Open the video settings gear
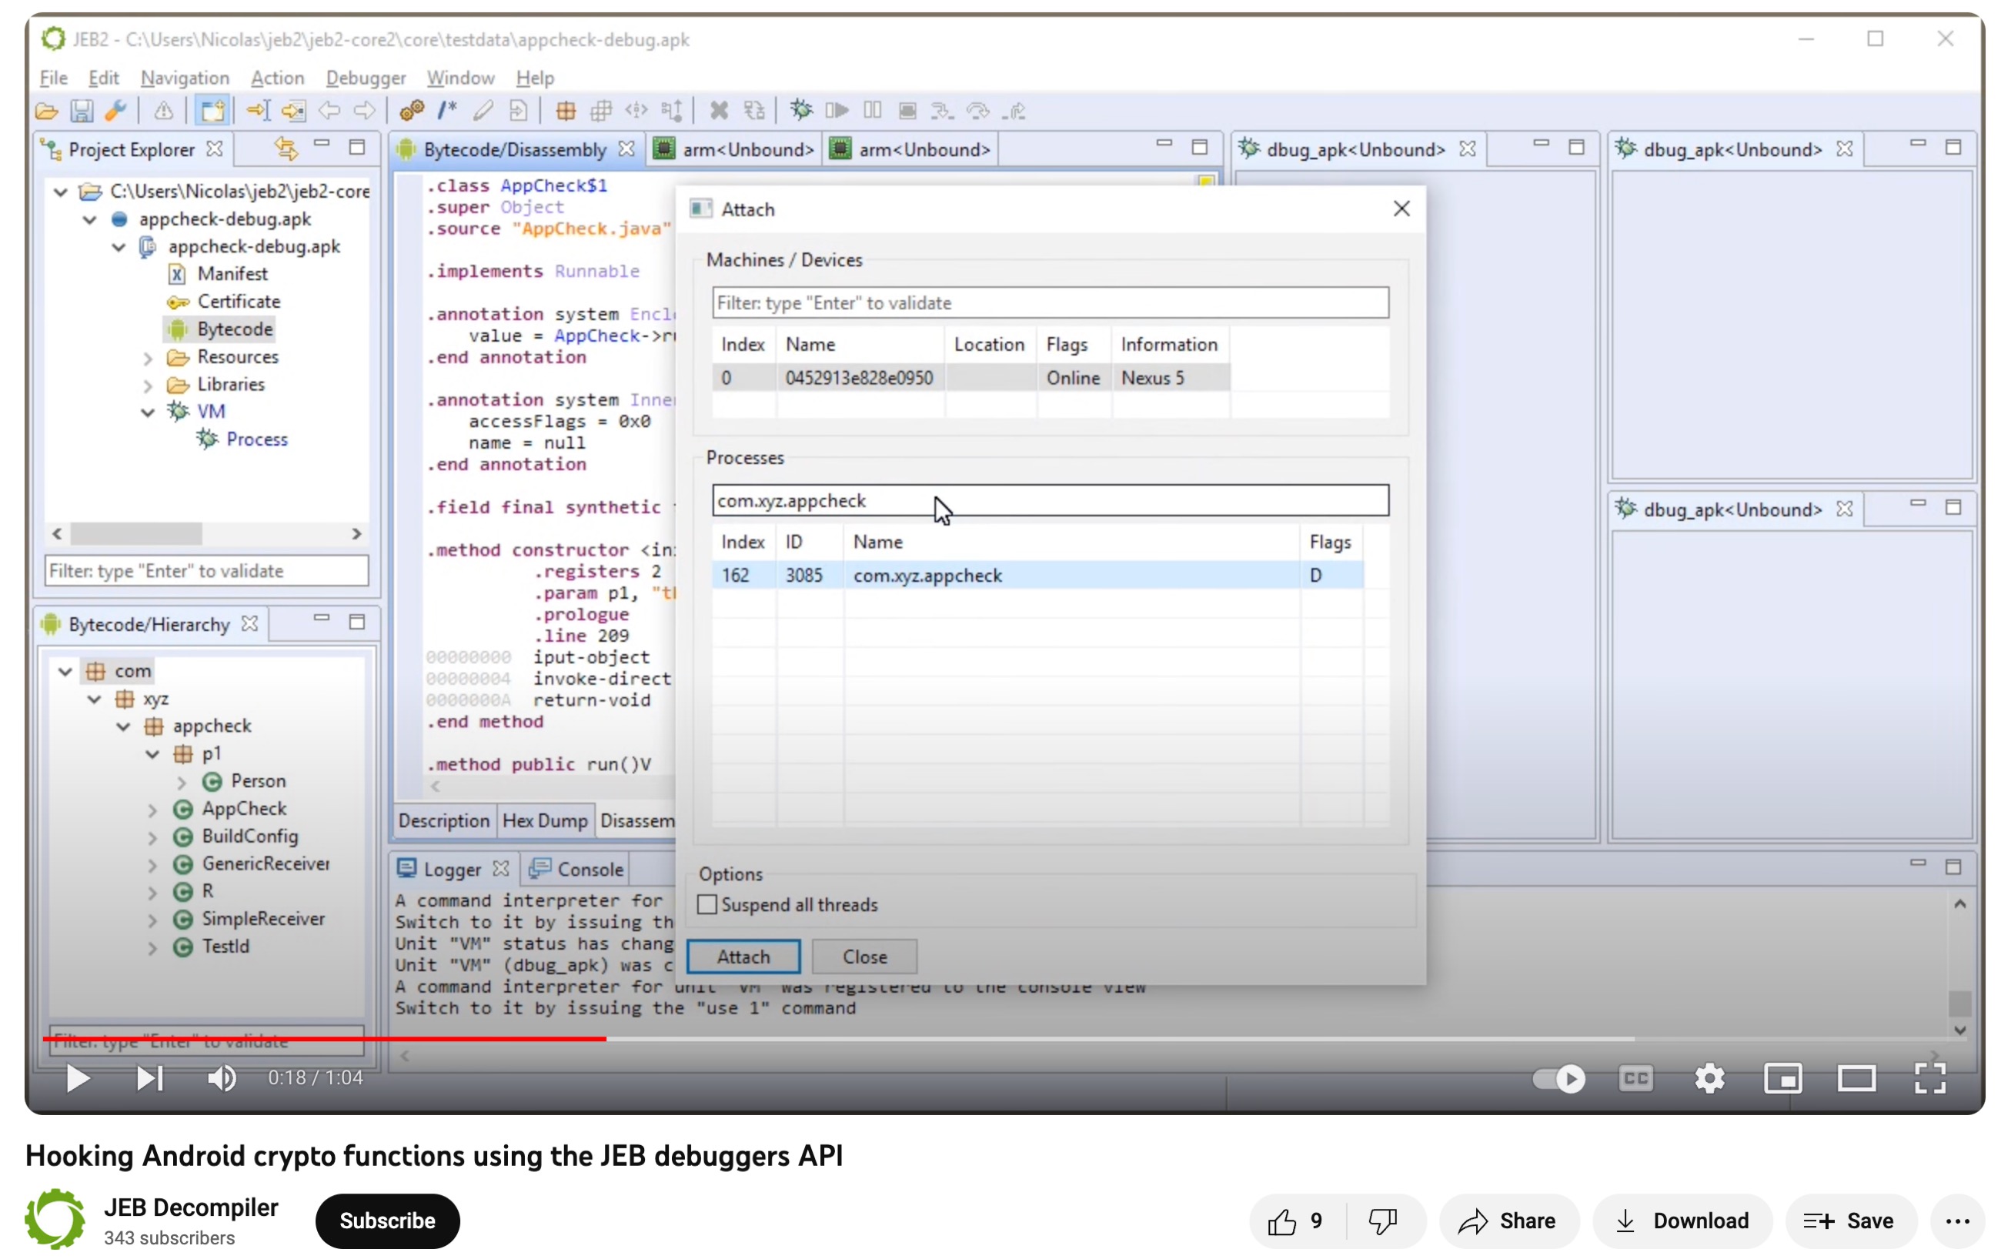Image resolution: width=2001 pixels, height=1259 pixels. pyautogui.click(x=1709, y=1078)
